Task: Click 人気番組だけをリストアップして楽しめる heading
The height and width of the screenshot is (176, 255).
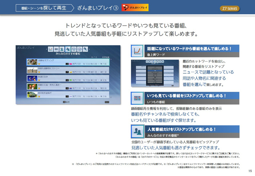Action: coord(182,129)
